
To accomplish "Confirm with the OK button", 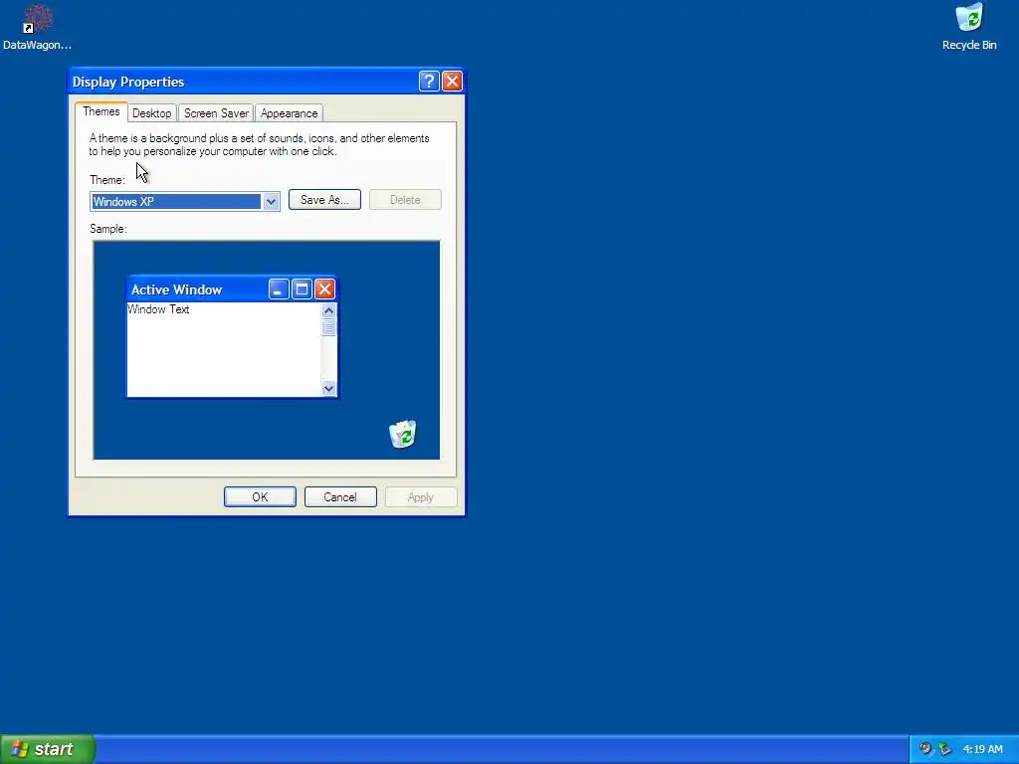I will click(260, 497).
